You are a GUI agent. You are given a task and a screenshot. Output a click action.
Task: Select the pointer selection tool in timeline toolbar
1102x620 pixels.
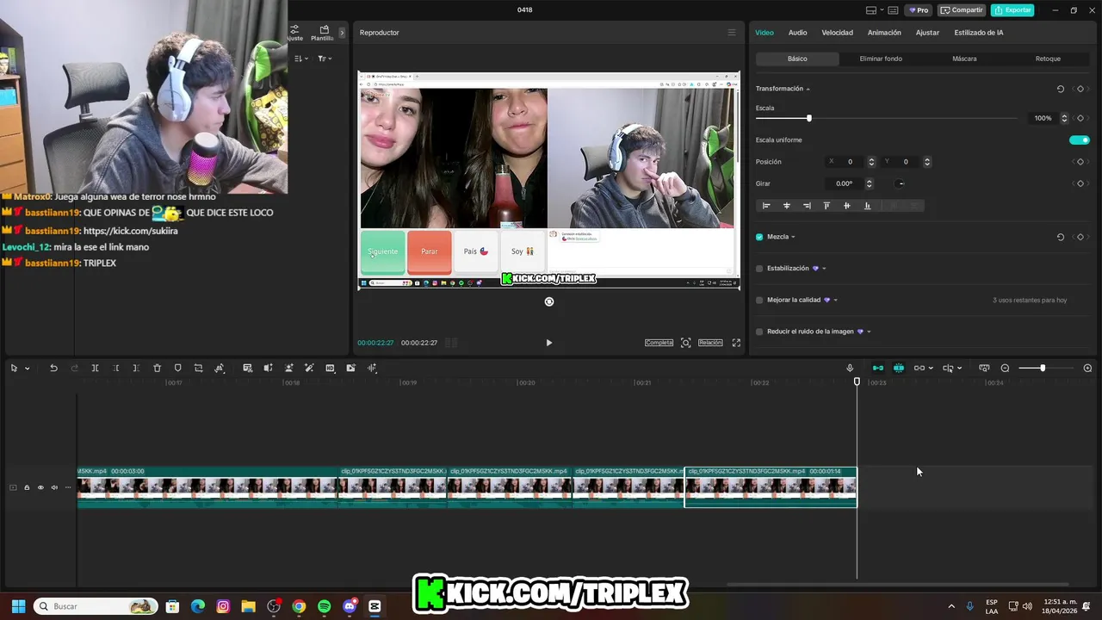point(14,368)
